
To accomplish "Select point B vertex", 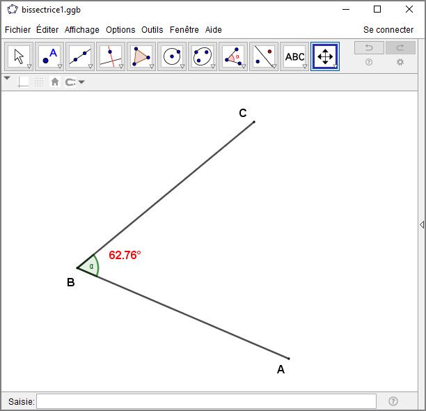I will point(78,268).
